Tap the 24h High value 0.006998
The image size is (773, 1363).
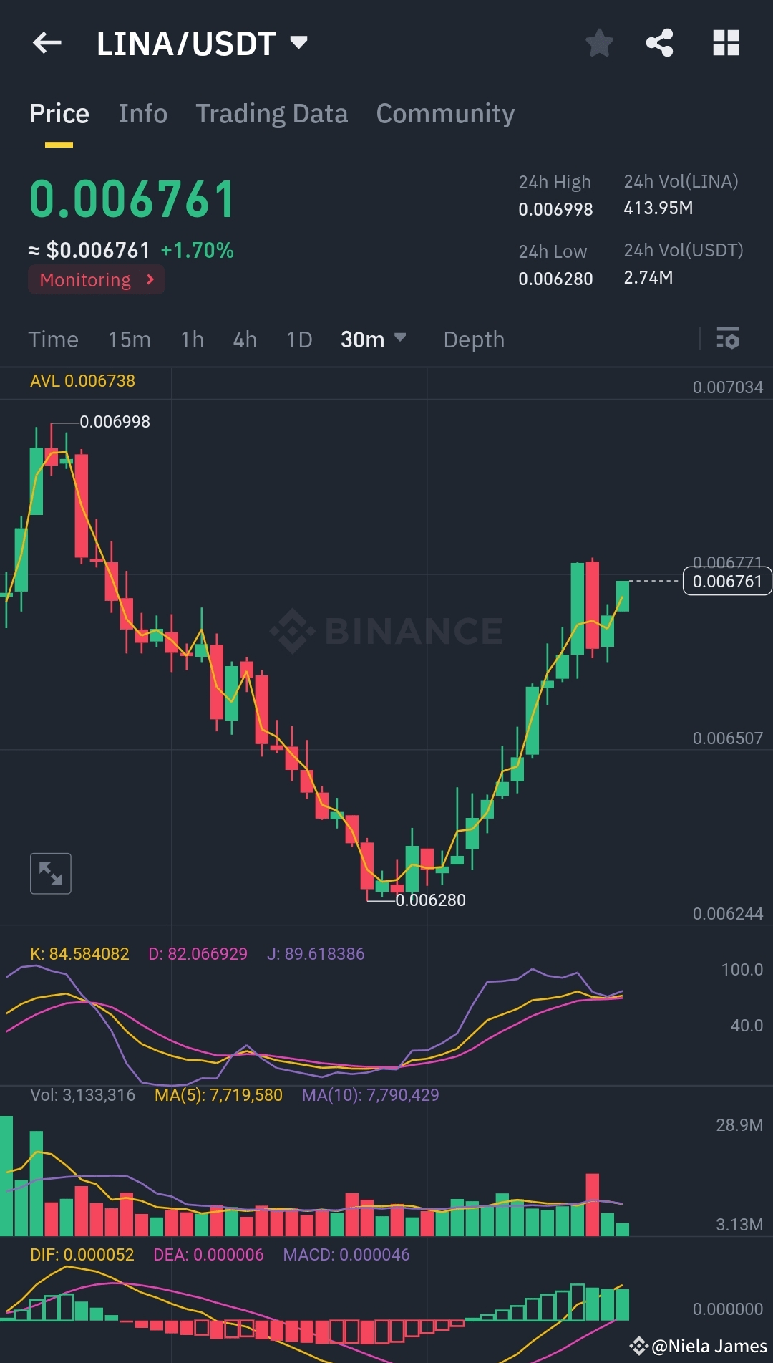pyautogui.click(x=555, y=209)
